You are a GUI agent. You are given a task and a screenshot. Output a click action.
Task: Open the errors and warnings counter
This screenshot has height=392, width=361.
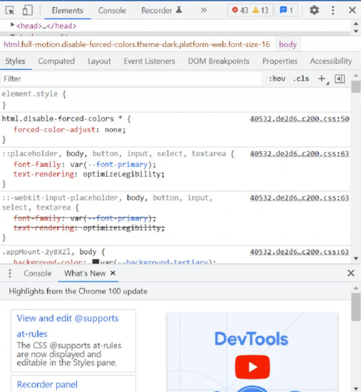click(x=250, y=10)
